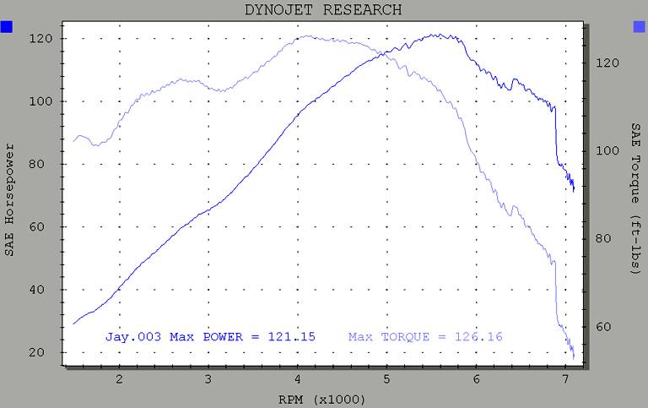Click the 100 tick on torque axis
This screenshot has height=408, width=648.
pos(607,150)
